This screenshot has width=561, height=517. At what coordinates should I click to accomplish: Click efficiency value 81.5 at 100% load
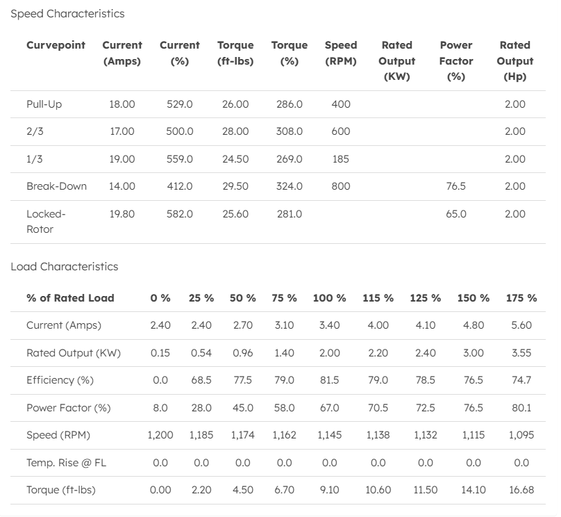pos(329,380)
